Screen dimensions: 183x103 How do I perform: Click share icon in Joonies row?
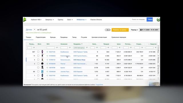(x=47, y=72)
